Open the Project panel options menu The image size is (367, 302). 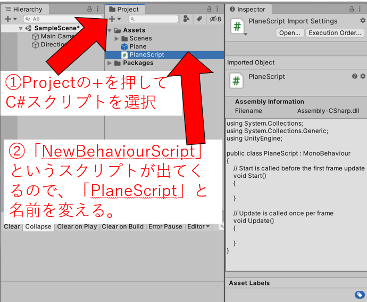[x=217, y=9]
